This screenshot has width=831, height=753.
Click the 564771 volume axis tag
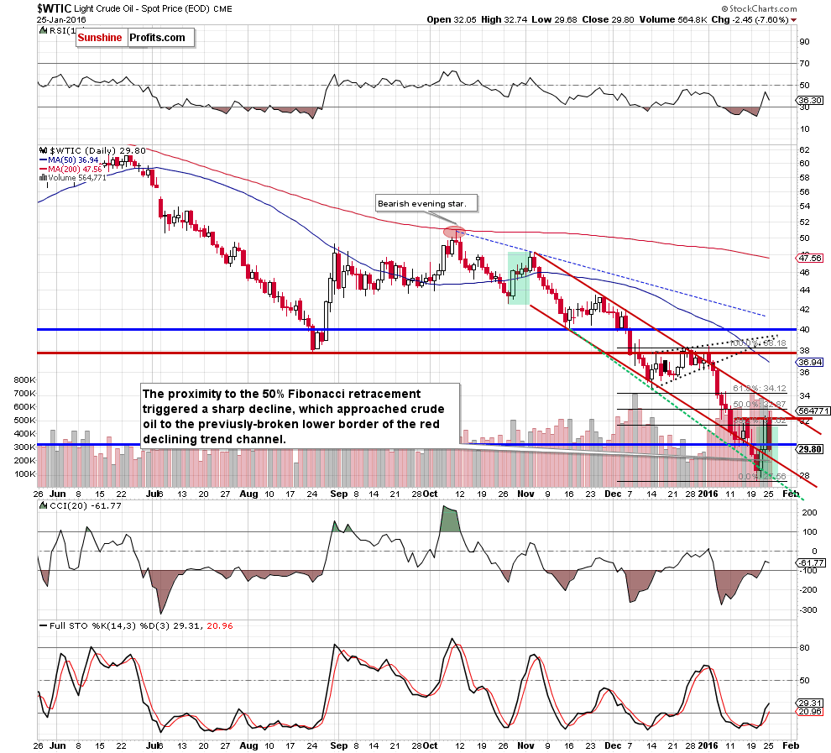[813, 410]
